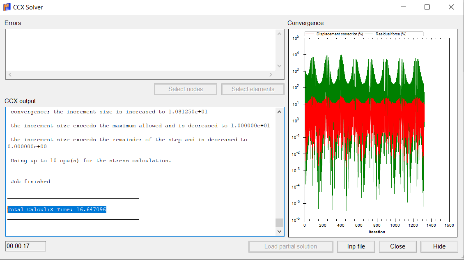
Task: Click Errors panel scroll left arrow
Action: (10, 75)
